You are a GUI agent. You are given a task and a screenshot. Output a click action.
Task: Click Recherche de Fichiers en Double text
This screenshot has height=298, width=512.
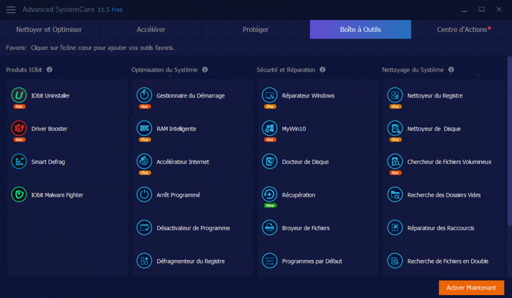pos(447,261)
